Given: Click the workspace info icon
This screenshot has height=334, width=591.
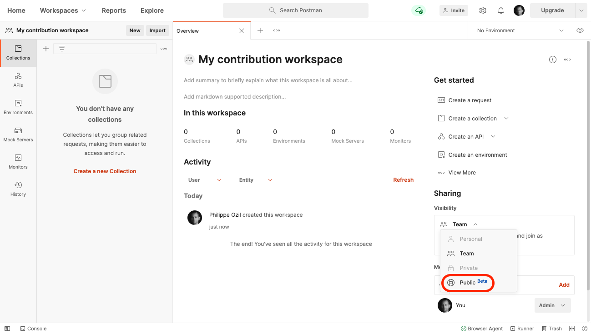Looking at the screenshot, I should [x=553, y=60].
